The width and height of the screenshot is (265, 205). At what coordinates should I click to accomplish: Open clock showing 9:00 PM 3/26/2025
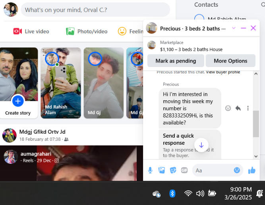click(238, 194)
